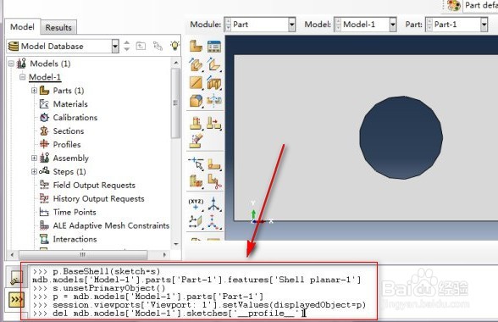Click the set-as-root folder icon

(x=141, y=46)
